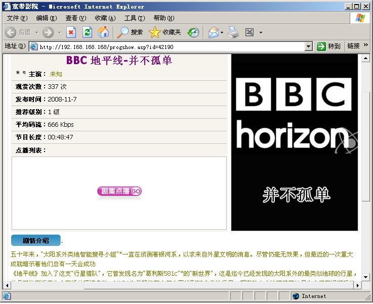373x304 pixels.
Task: Open the Help (帮助) menu
Action: (x=163, y=18)
